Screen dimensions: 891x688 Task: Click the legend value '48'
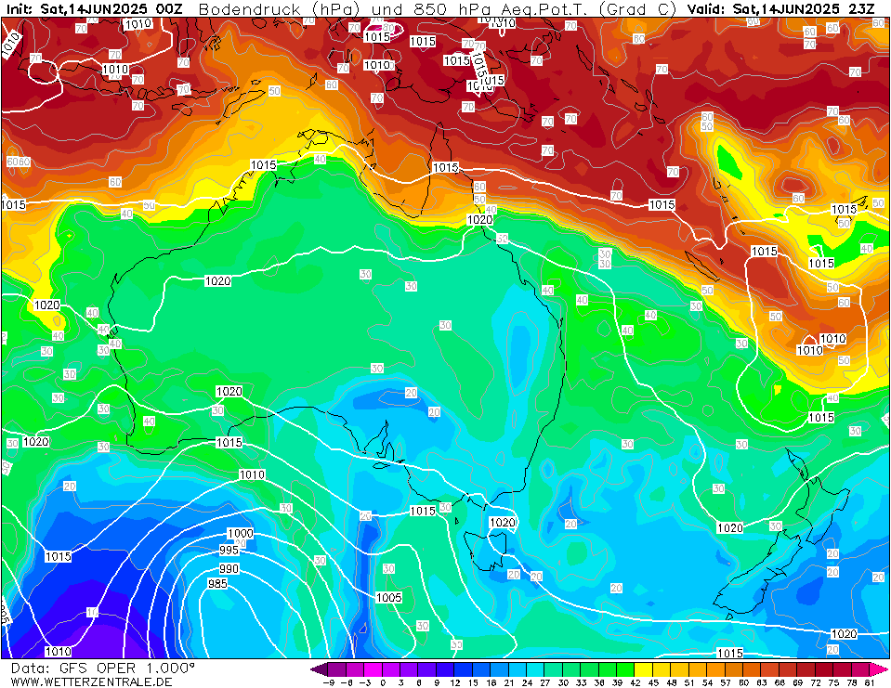671,682
